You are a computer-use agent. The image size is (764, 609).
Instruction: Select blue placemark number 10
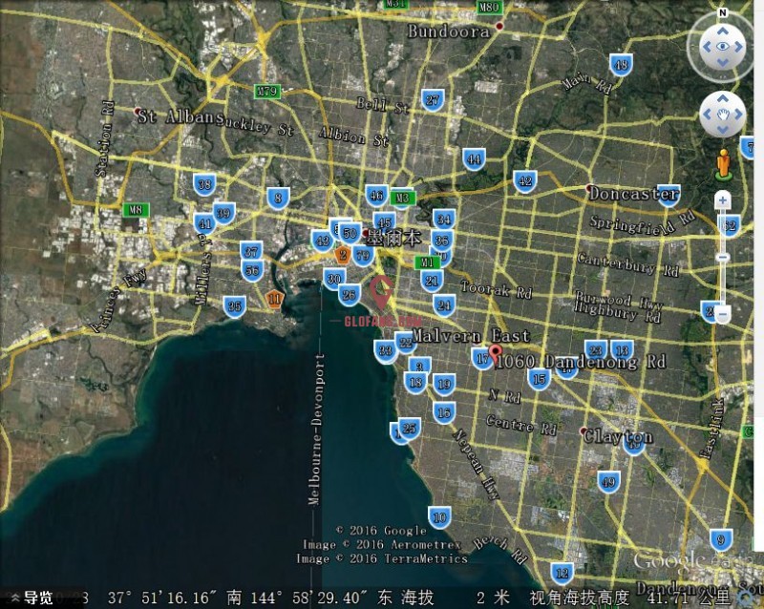438,518
